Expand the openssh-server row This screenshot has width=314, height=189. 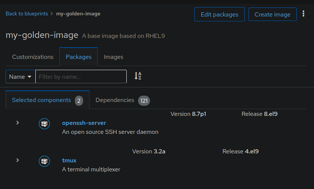pyautogui.click(x=18, y=123)
